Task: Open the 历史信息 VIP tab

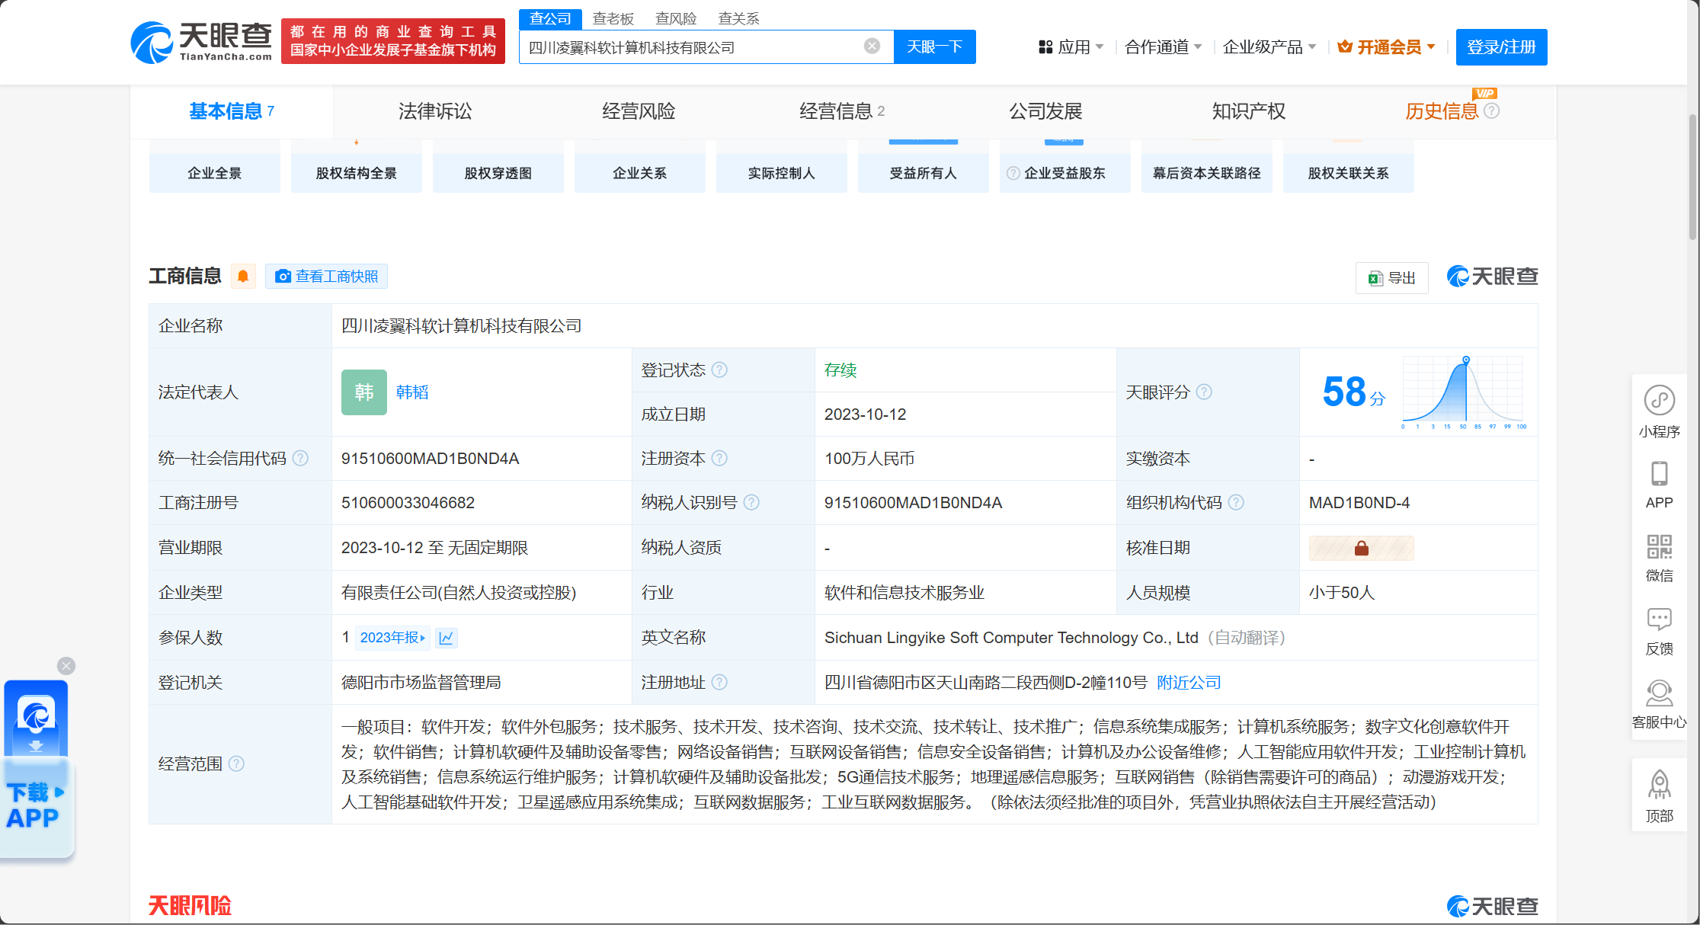Action: [x=1442, y=111]
